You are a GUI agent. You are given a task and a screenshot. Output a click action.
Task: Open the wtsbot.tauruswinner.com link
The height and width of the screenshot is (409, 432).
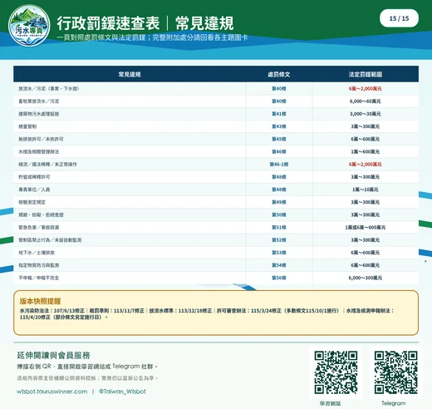(x=52, y=392)
